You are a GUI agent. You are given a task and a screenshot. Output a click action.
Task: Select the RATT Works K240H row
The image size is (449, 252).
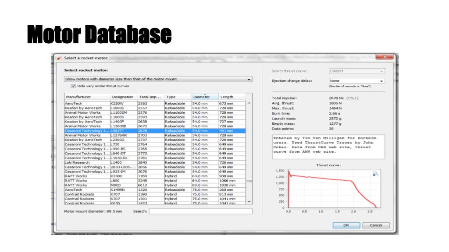tap(155, 176)
